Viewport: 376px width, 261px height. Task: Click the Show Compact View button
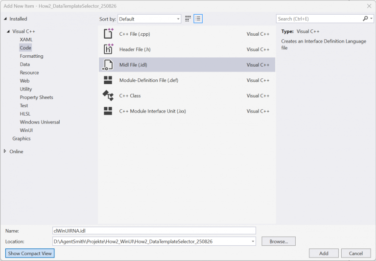30,253
